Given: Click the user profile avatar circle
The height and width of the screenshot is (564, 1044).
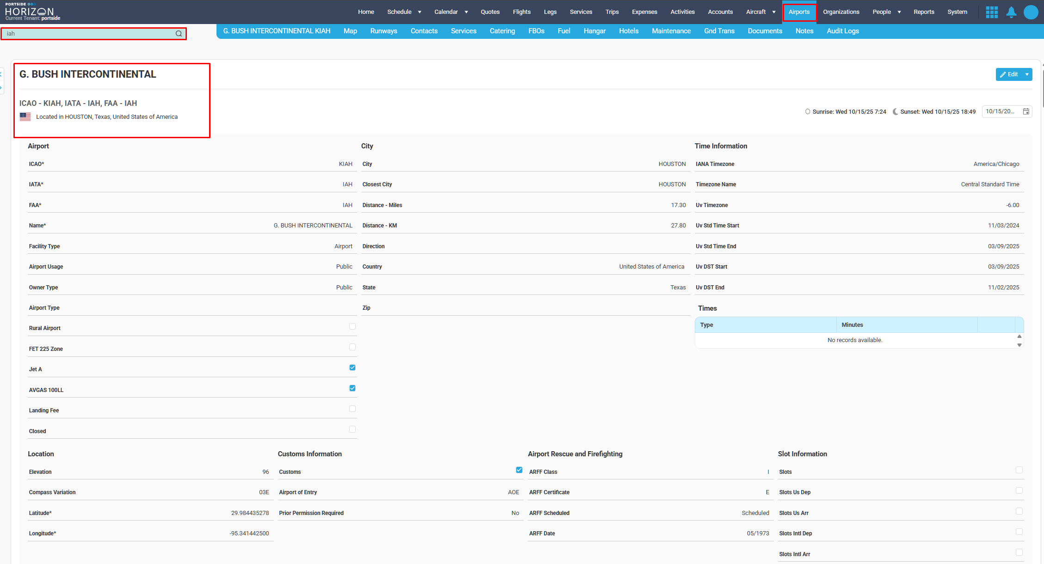Looking at the screenshot, I should click(1031, 12).
